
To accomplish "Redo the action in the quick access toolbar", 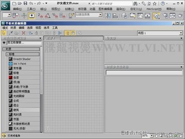I will 39,3.
